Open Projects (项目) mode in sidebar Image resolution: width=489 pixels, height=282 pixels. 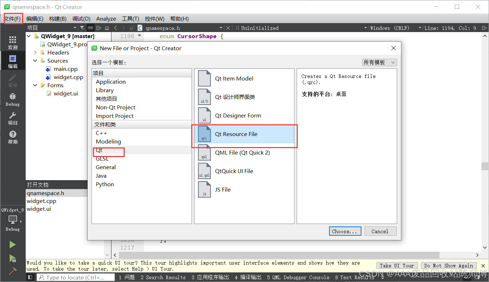pyautogui.click(x=12, y=118)
